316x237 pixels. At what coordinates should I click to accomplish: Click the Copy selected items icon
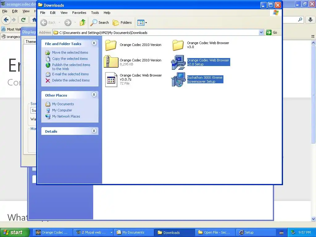pyautogui.click(x=48, y=59)
